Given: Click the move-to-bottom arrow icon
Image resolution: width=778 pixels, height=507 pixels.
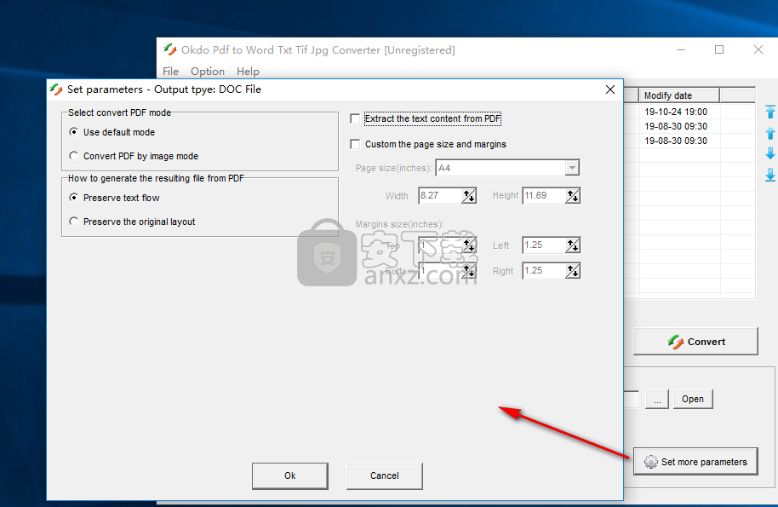Looking at the screenshot, I should [770, 175].
